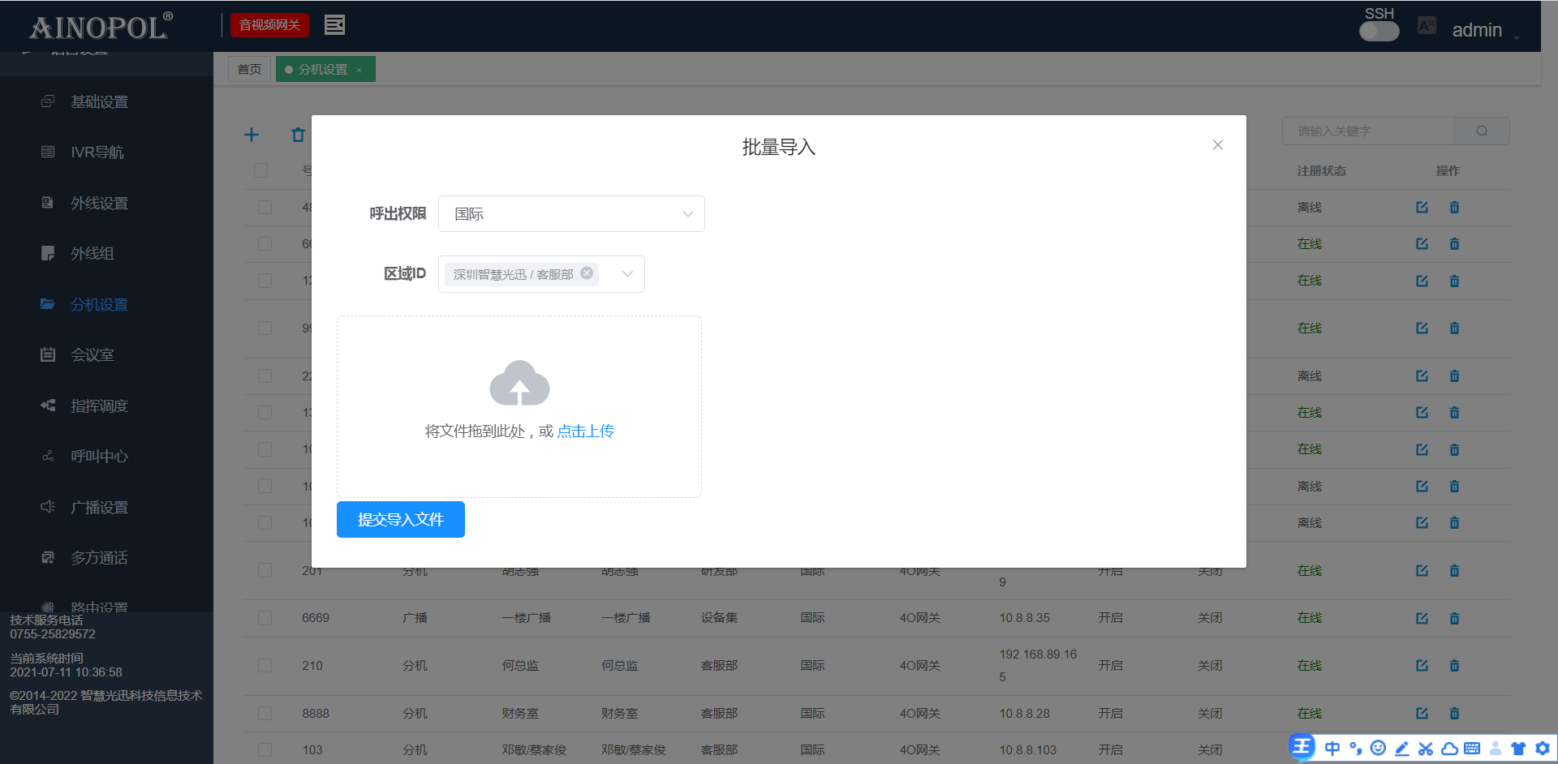
Task: Click the trash icon in the toolbar
Action: point(298,135)
